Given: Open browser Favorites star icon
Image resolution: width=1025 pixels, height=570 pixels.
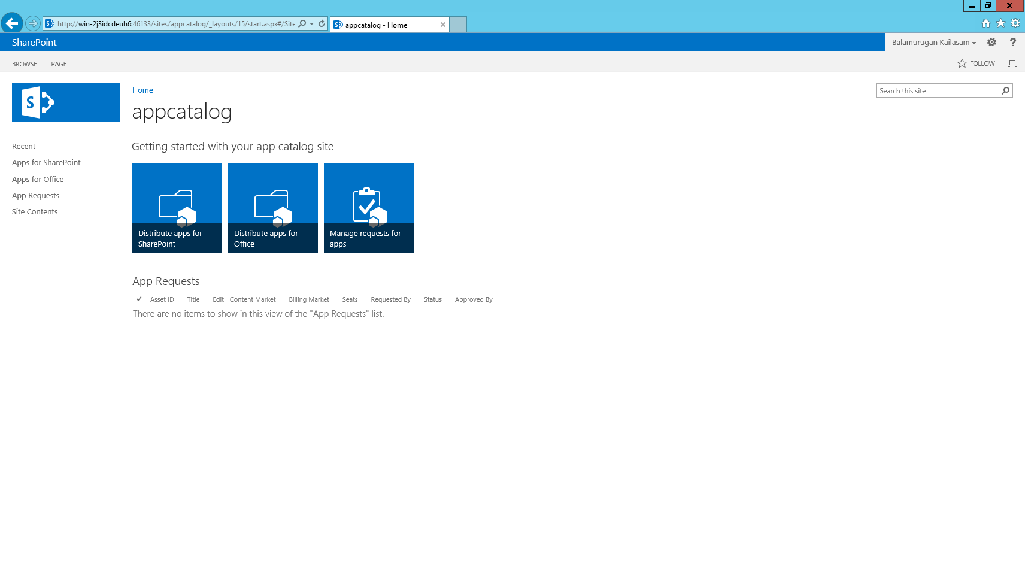Looking at the screenshot, I should [x=1000, y=23].
